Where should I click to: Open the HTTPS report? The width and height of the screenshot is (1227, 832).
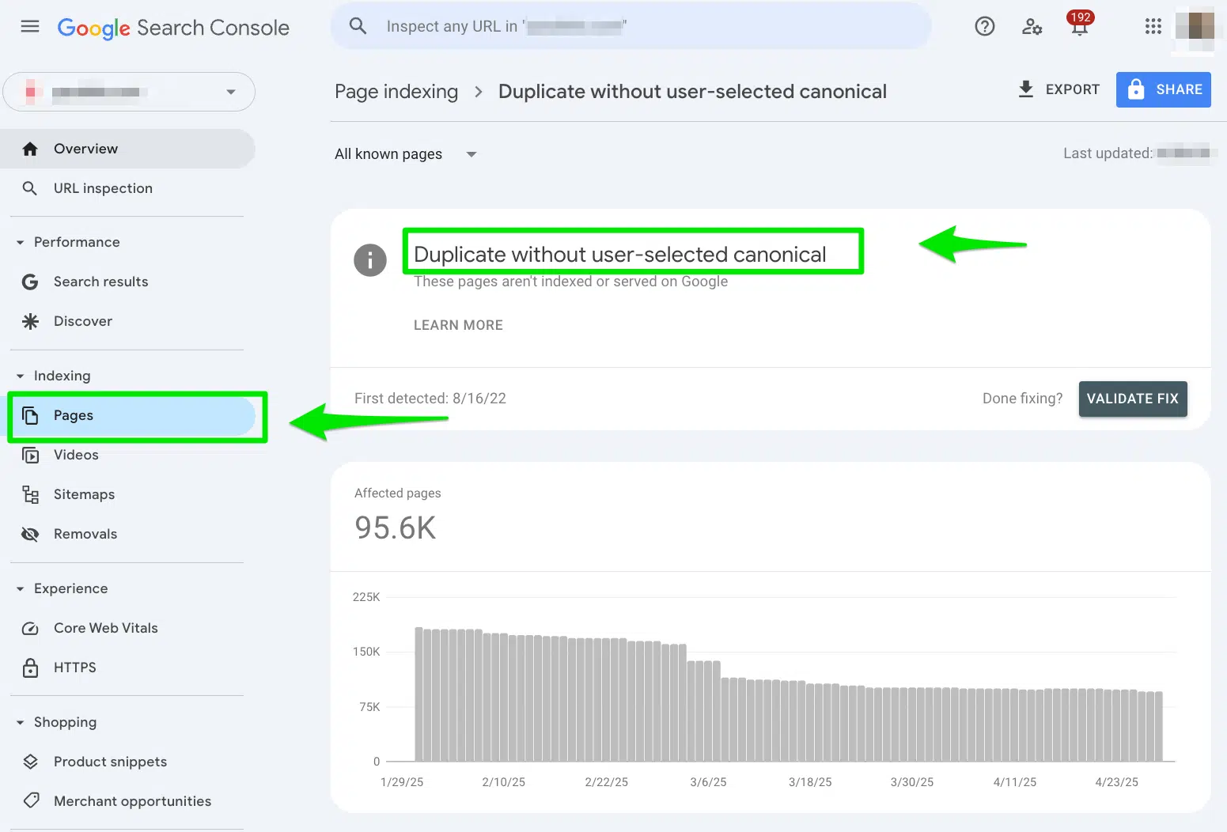(x=74, y=667)
